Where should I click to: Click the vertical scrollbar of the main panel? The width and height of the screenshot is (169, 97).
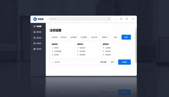(136, 46)
